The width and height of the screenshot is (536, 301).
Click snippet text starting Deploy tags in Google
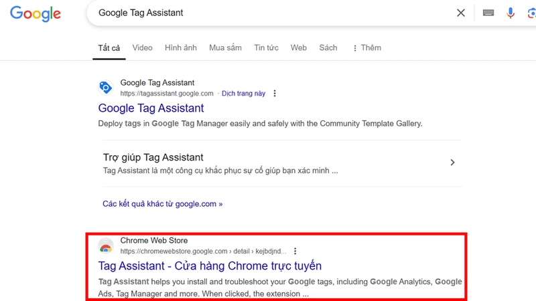(x=260, y=124)
